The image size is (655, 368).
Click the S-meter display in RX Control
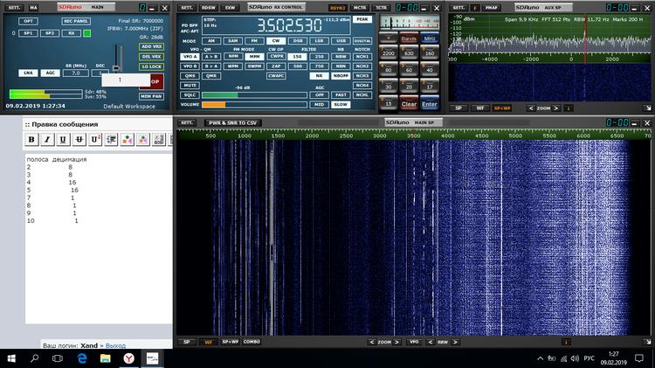click(410, 22)
